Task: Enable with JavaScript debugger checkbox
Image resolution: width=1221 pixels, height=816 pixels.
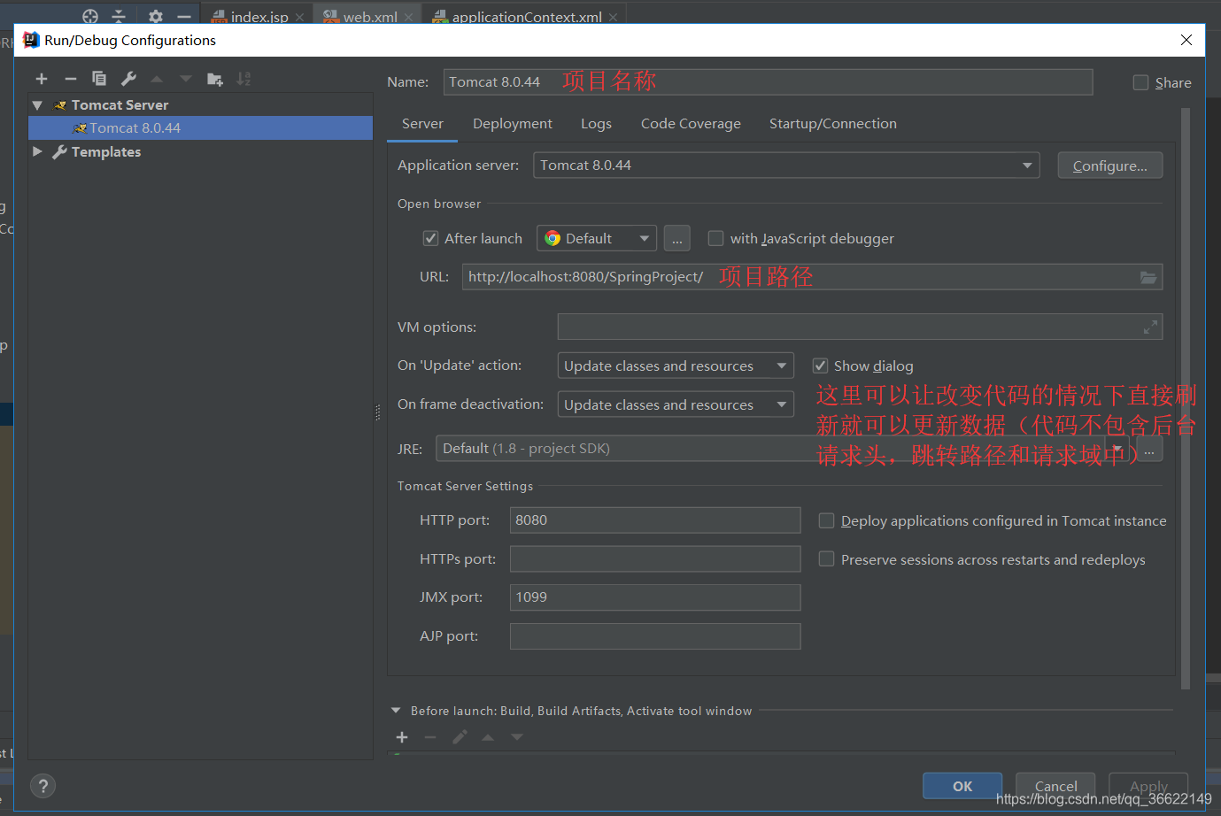Action: (x=715, y=238)
